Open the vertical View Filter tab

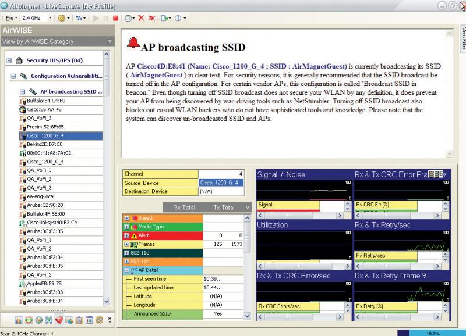pos(463,39)
